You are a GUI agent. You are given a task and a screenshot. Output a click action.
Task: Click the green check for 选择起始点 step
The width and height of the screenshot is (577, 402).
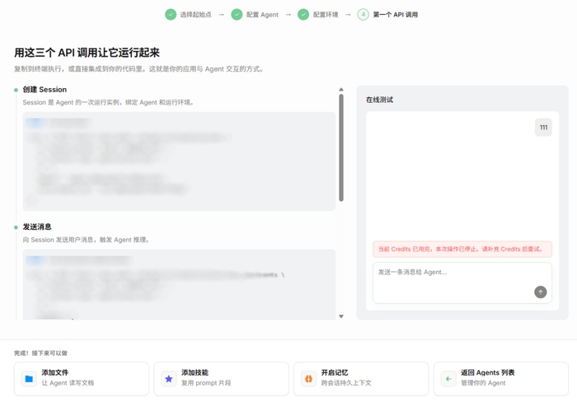tap(171, 15)
